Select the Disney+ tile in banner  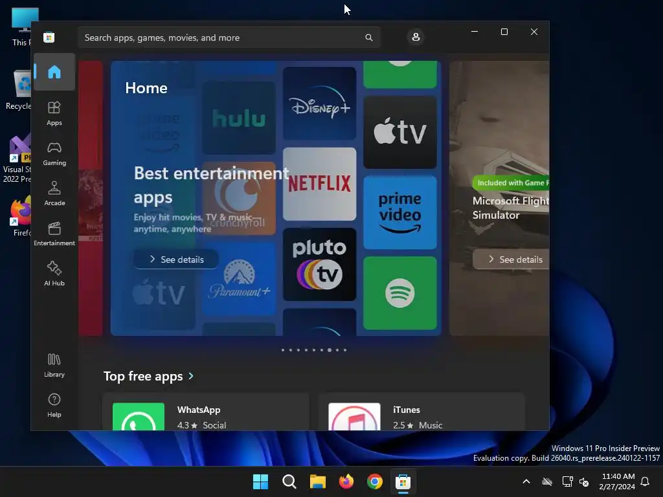319,104
